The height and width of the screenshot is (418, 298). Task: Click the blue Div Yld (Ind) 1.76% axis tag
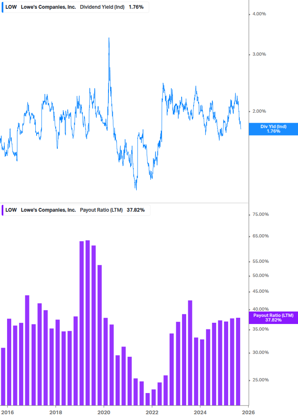273,129
